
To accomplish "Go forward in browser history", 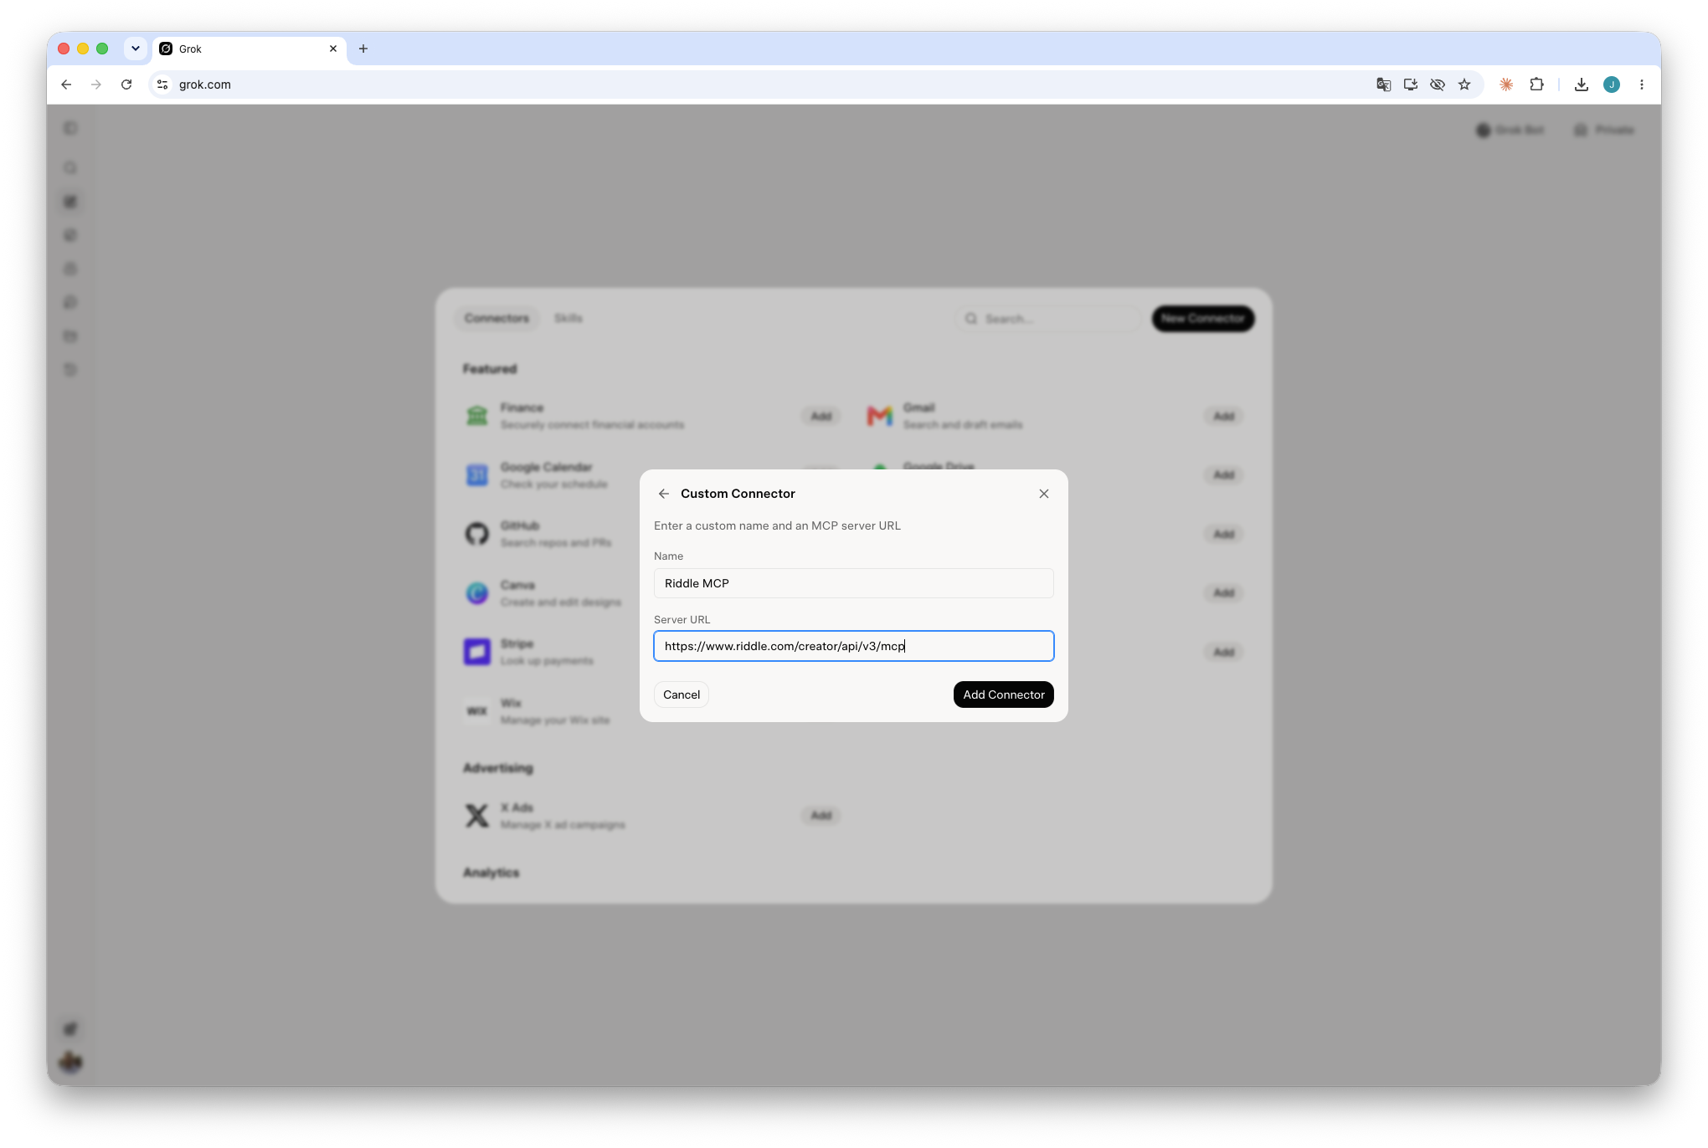I will coord(96,85).
